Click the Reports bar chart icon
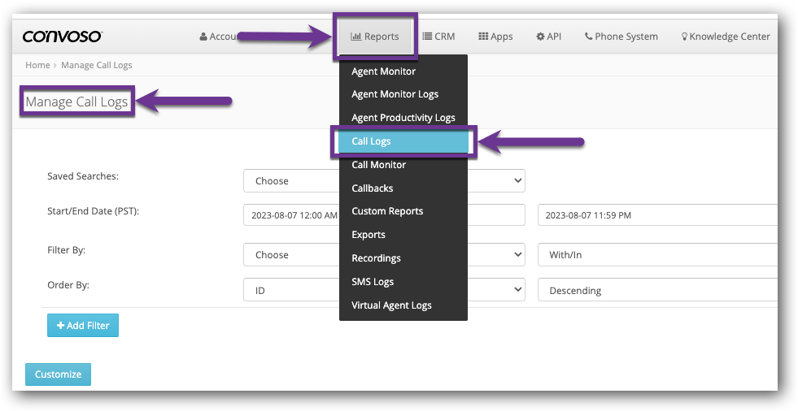This screenshot has width=798, height=411. tap(355, 37)
